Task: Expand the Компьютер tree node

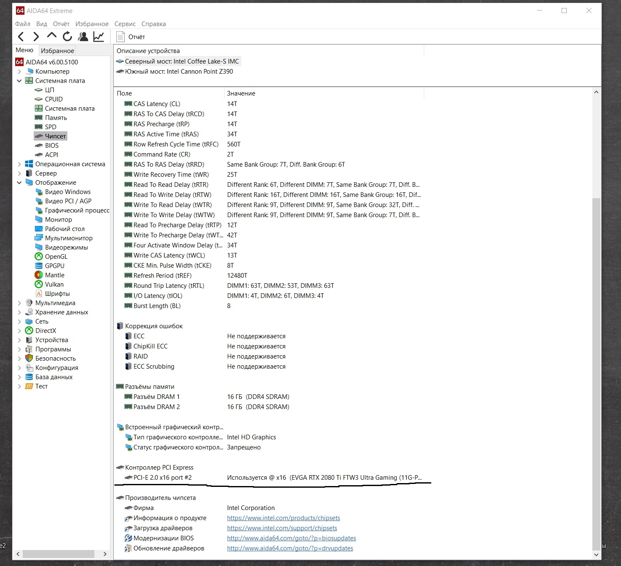Action: [19, 72]
